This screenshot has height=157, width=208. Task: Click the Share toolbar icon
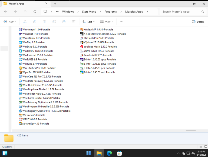click(x=64, y=22)
